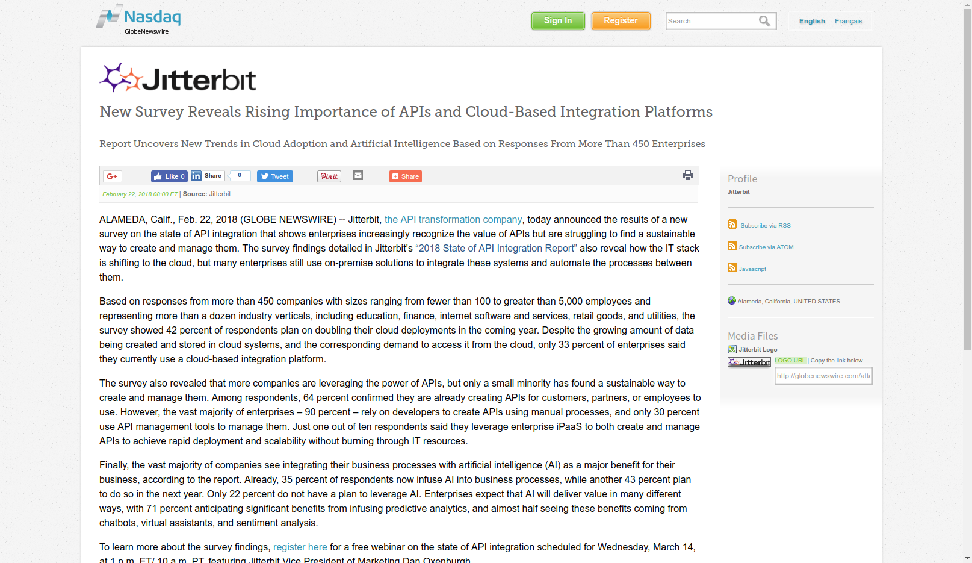The image size is (972, 563).
Task: Tweet this article
Action: click(275, 176)
